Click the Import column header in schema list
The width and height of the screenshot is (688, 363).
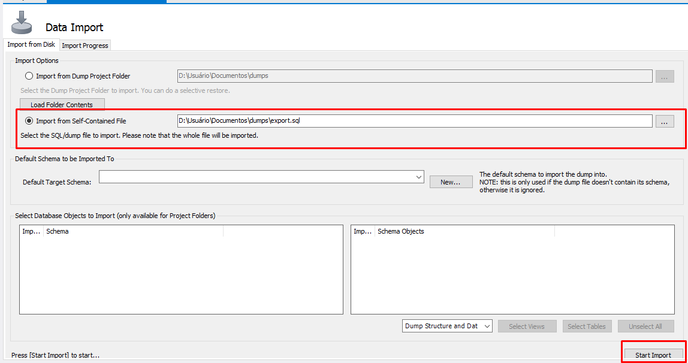pos(31,231)
